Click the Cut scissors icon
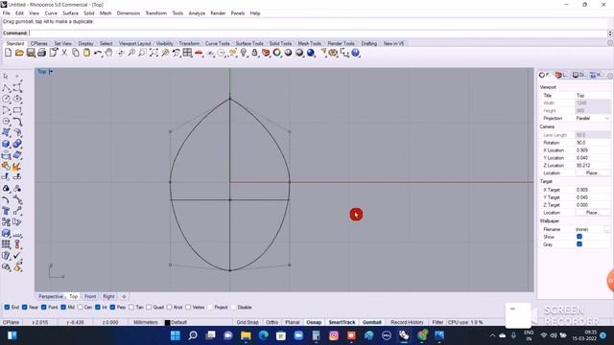Viewport: 614px width, 345px height. pyautogui.click(x=64, y=53)
